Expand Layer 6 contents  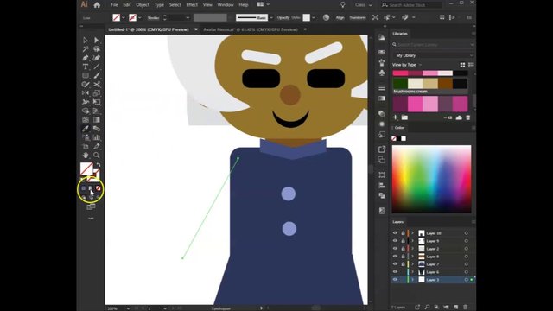pos(413,272)
